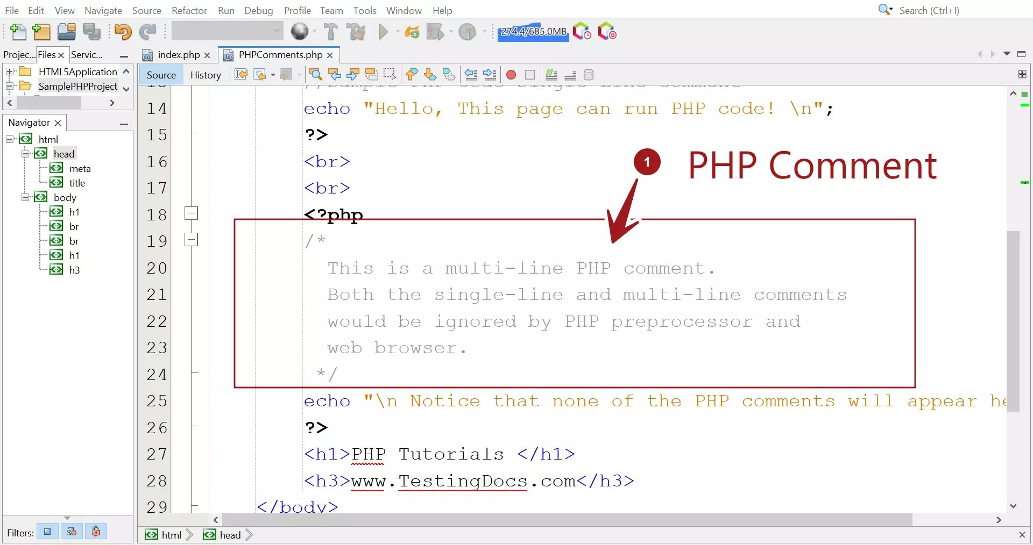This screenshot has height=545, width=1033.
Task: Undo the last edit
Action: coord(123,32)
